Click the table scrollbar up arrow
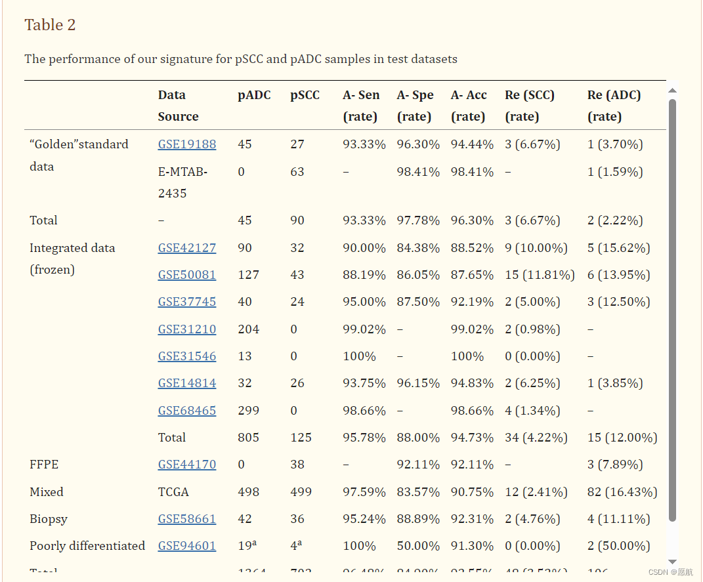The height and width of the screenshot is (582, 703). (x=672, y=91)
